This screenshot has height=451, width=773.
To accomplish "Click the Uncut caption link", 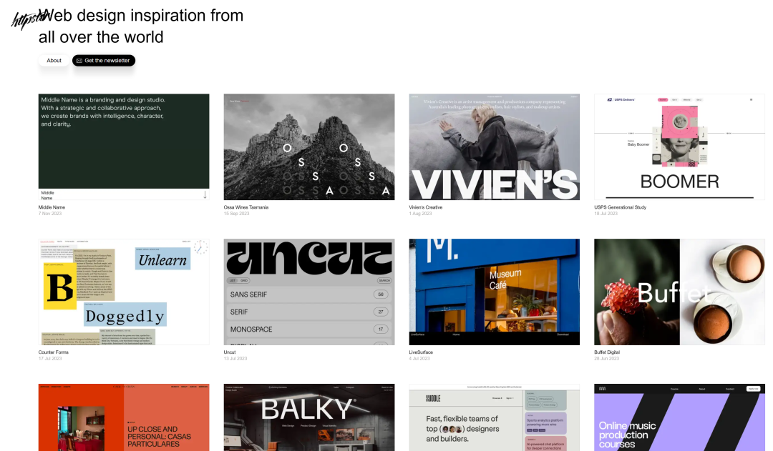I will coord(230,352).
